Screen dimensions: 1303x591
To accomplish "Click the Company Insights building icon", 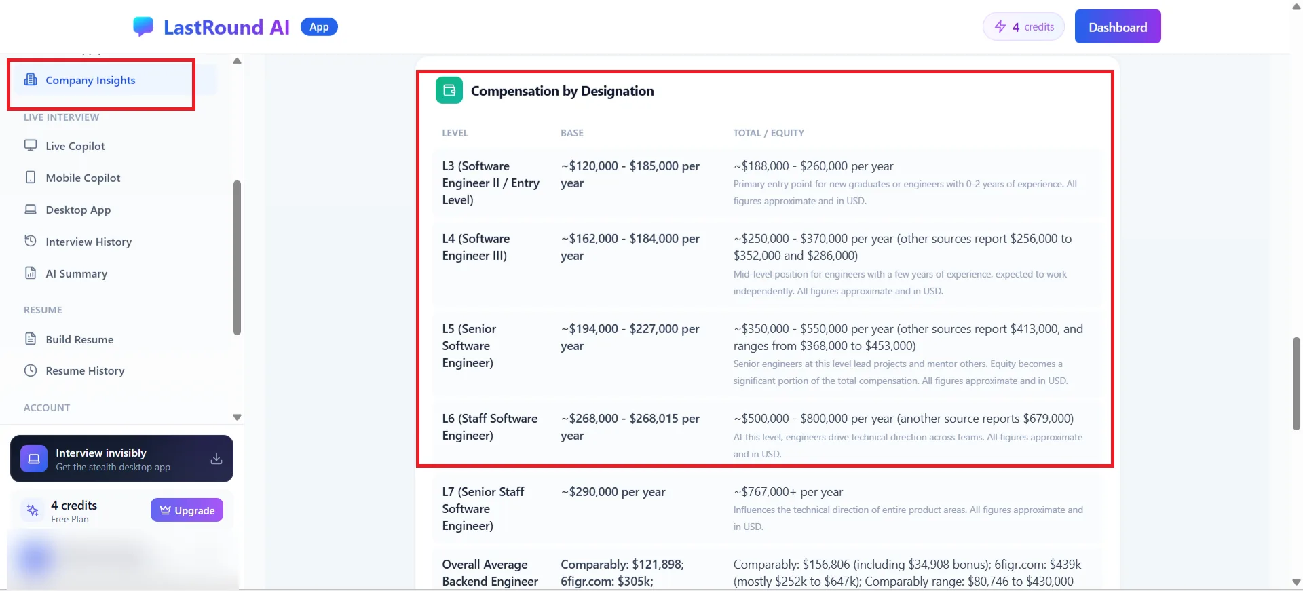I will tap(31, 80).
